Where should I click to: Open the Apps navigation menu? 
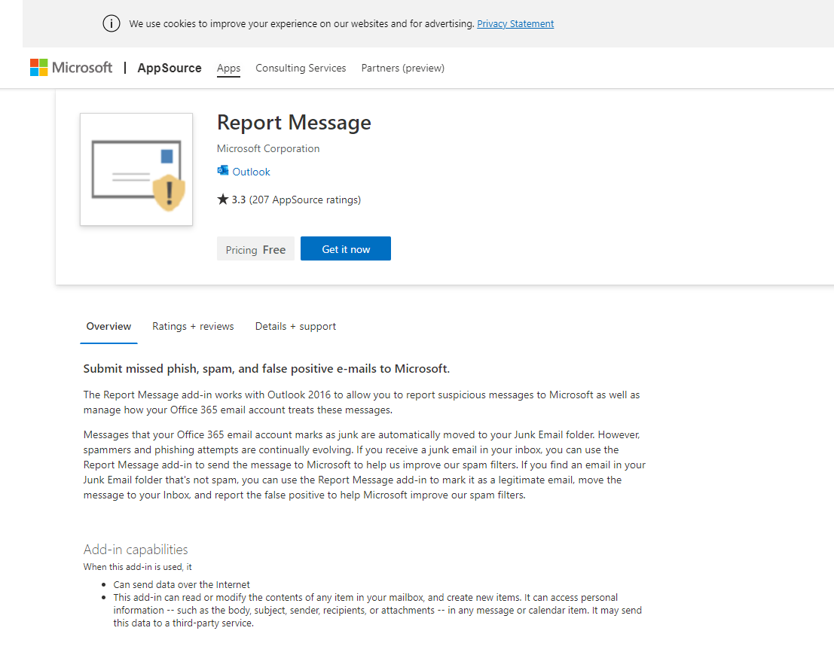(229, 68)
